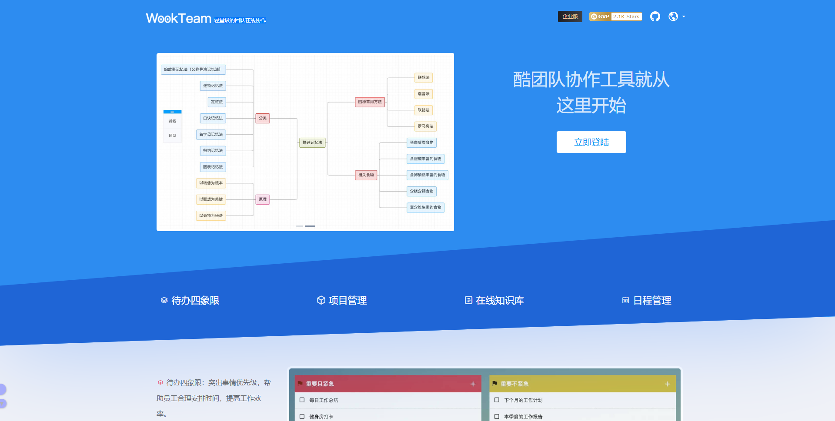Check the 每日工作总结 task checkbox
Viewport: 835px width, 421px height.
(302, 400)
